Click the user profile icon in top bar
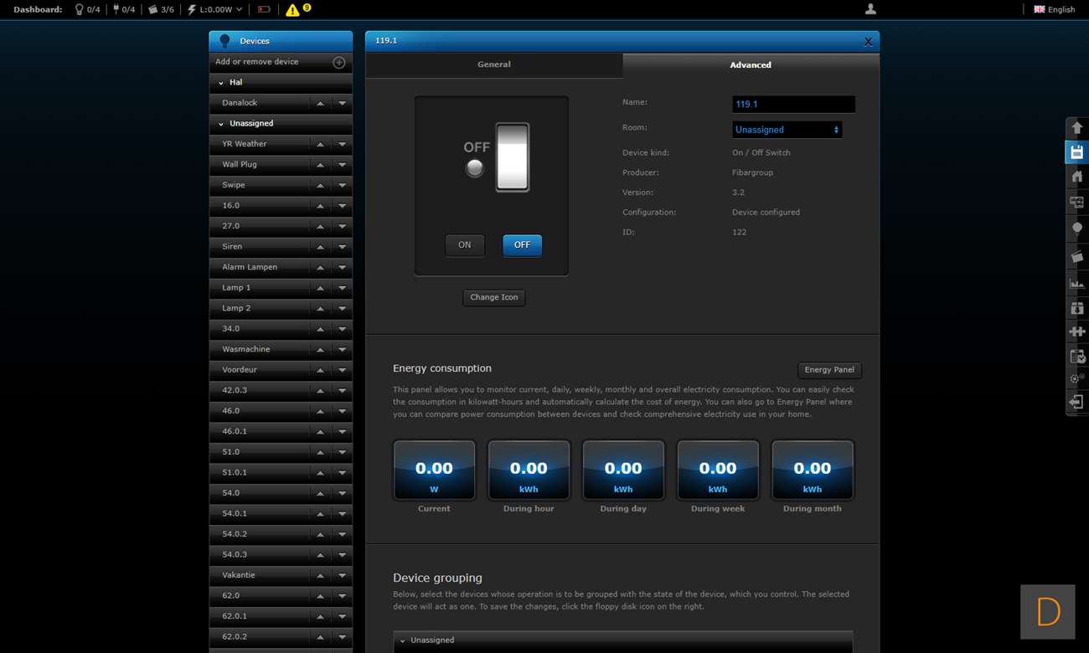The height and width of the screenshot is (653, 1089). (870, 9)
